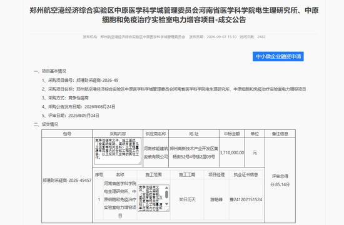Screen dimensions: 344x225
Task: Click the 30日历天 cell
Action: pyautogui.click(x=187, y=199)
